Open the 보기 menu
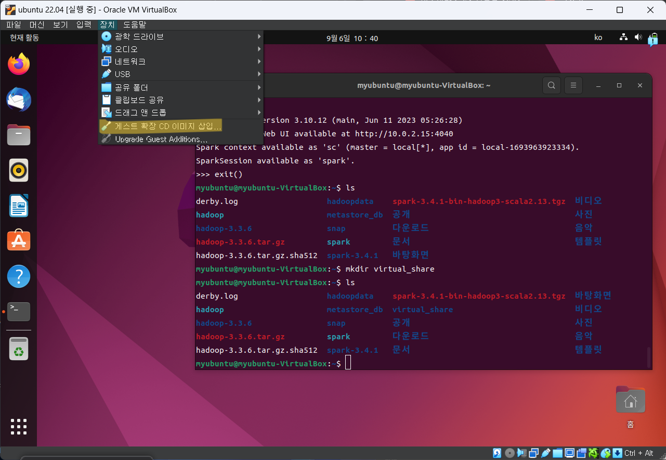 click(60, 24)
